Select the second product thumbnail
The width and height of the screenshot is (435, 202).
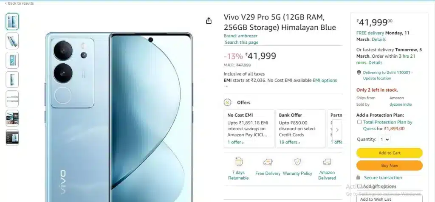[x=12, y=41]
